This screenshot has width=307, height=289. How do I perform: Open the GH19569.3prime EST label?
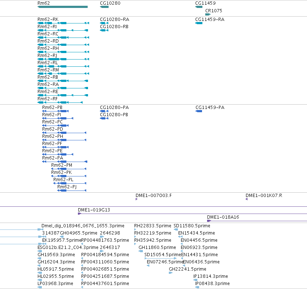tap(56, 255)
